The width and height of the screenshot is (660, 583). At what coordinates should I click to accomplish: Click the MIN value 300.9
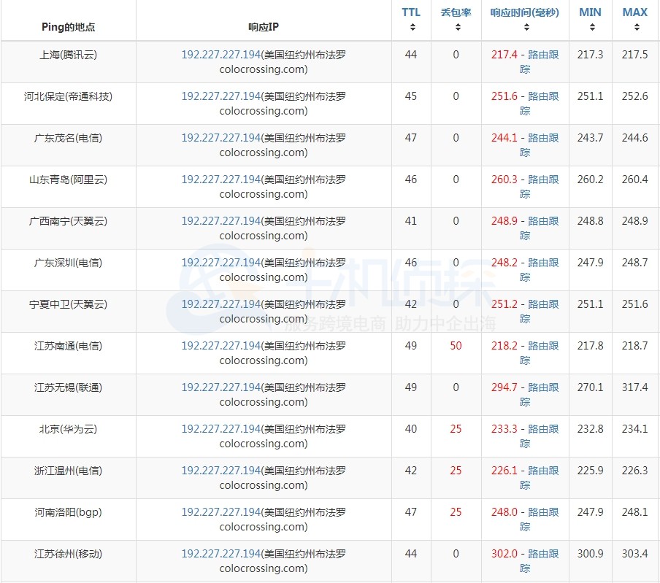click(590, 555)
